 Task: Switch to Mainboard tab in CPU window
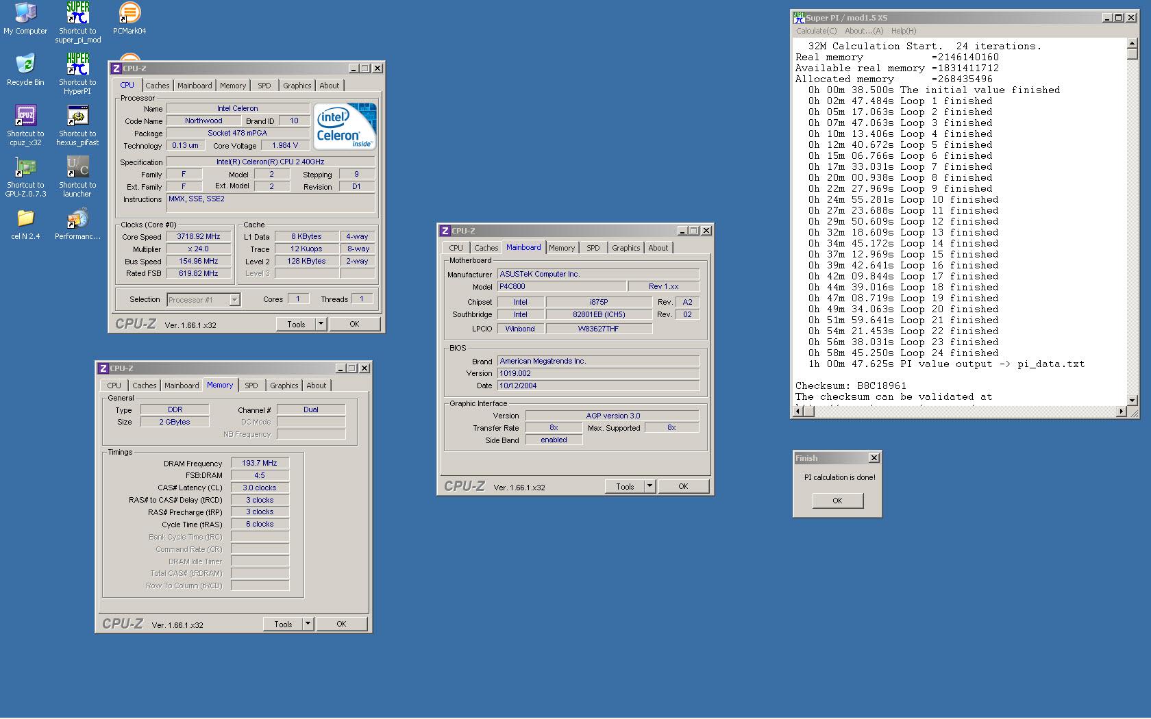coord(195,86)
